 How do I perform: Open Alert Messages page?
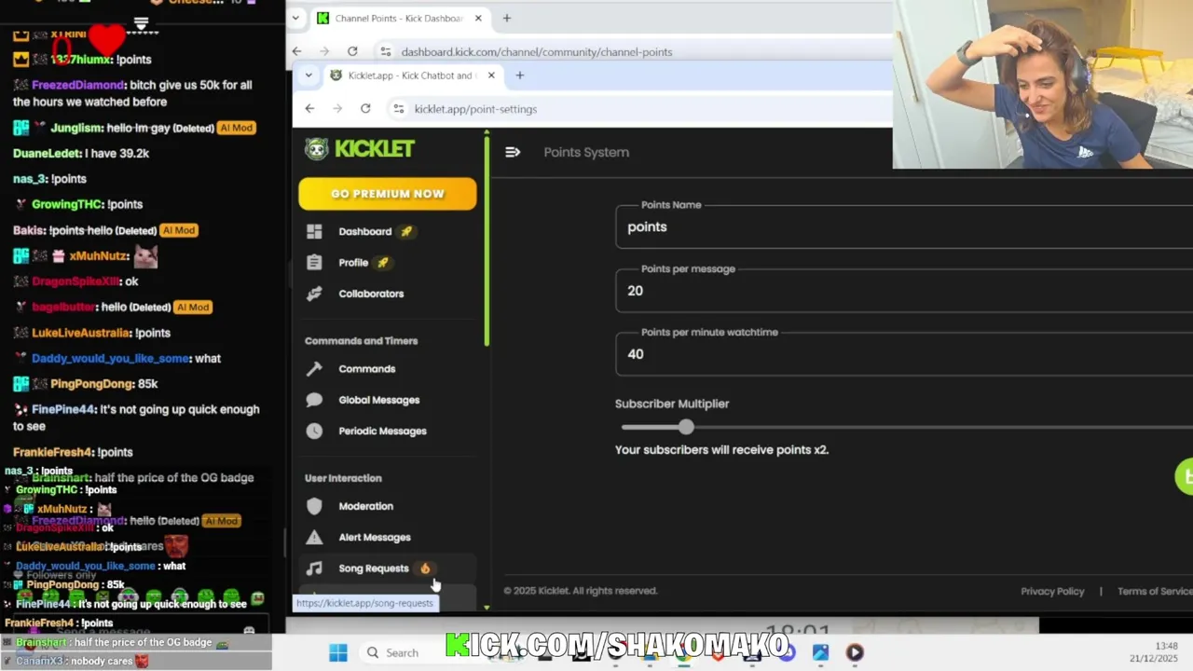[x=375, y=537]
